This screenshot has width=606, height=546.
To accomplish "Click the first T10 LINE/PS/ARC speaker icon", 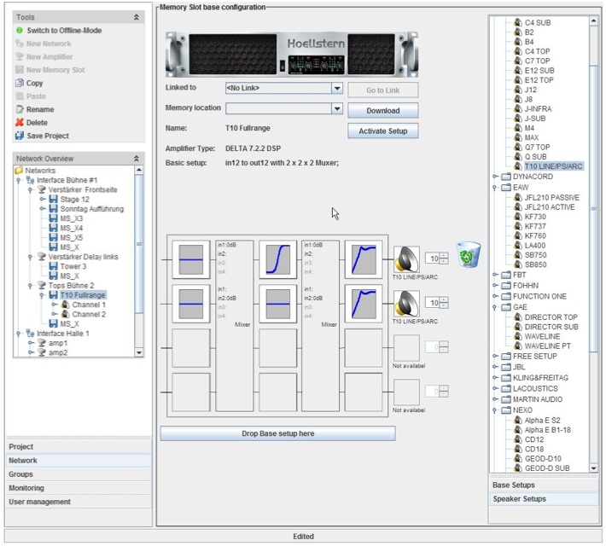I will point(406,259).
